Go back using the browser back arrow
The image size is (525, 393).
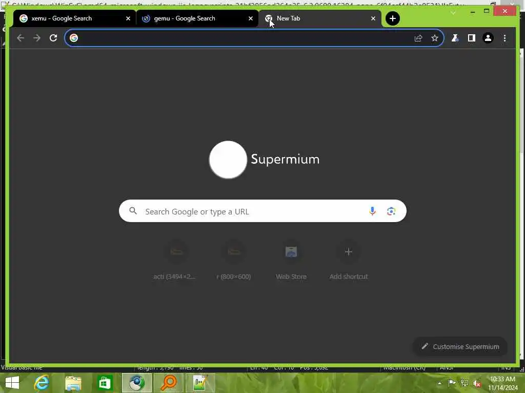click(21, 38)
